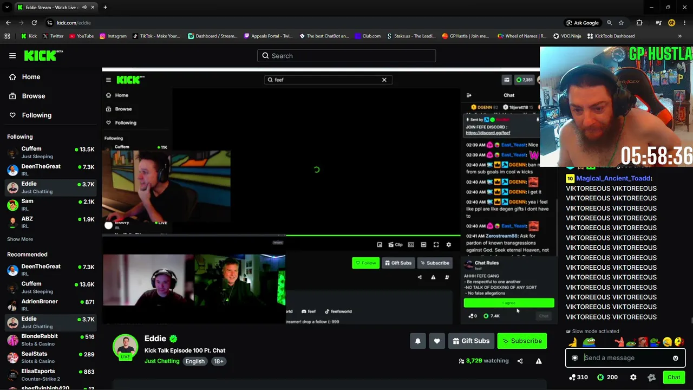This screenshot has width=693, height=390.
Task: Open embedded player settings gear
Action: point(448,245)
